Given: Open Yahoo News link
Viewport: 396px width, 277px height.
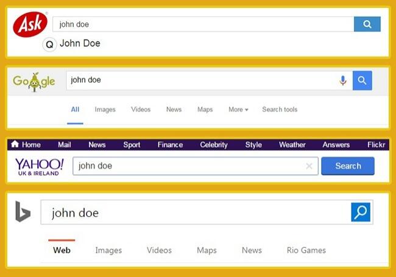Looking at the screenshot, I should click(x=97, y=144).
